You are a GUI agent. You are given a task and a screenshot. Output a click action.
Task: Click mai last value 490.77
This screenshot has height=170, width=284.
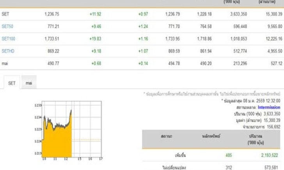coord(53,63)
